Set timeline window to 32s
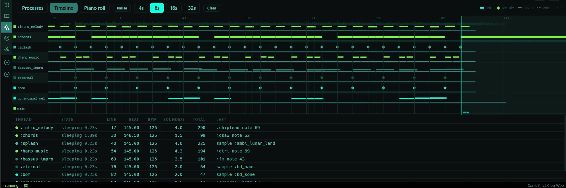This screenshot has height=188, width=566. pyautogui.click(x=192, y=8)
